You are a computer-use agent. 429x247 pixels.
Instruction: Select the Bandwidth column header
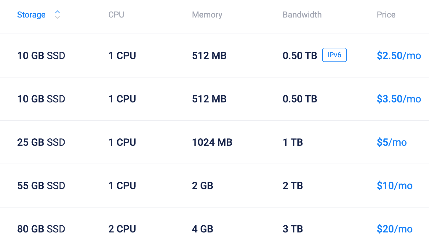(x=302, y=15)
